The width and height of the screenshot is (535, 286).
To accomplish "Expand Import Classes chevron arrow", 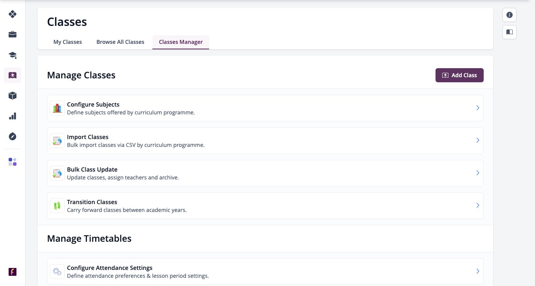I will (x=478, y=140).
